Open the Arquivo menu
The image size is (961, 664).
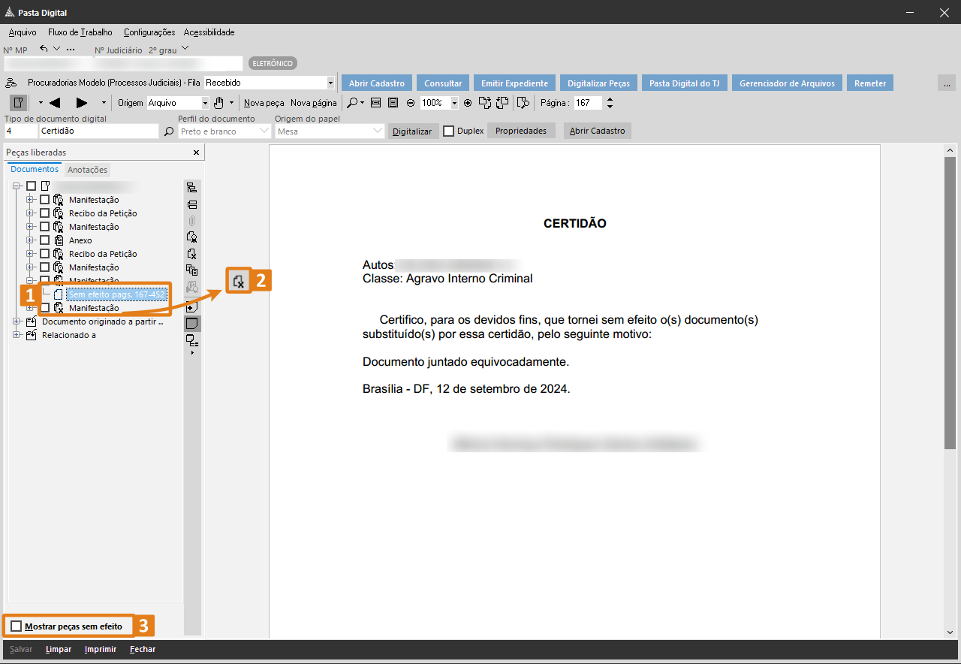[23, 32]
